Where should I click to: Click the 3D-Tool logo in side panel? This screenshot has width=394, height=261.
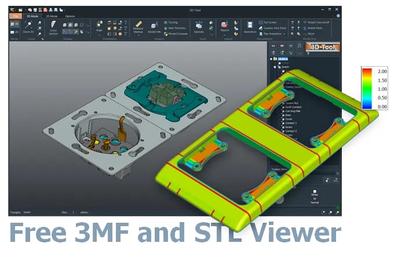(323, 47)
